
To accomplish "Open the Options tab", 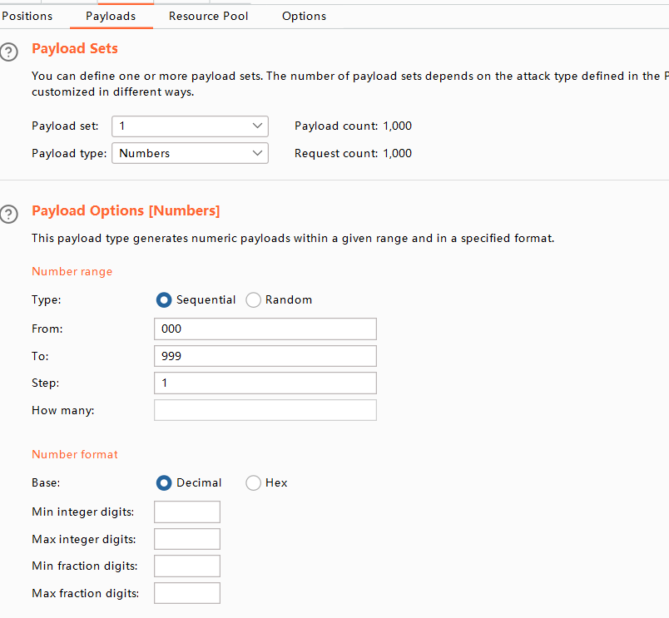I will pyautogui.click(x=304, y=17).
